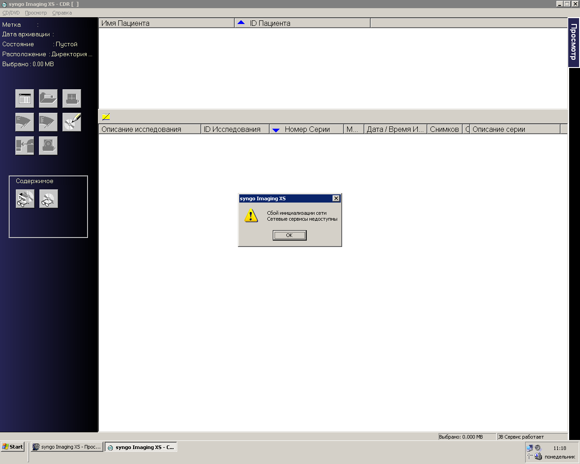Open the volume icon in system tray
The height and width of the screenshot is (464, 580).
point(538,448)
